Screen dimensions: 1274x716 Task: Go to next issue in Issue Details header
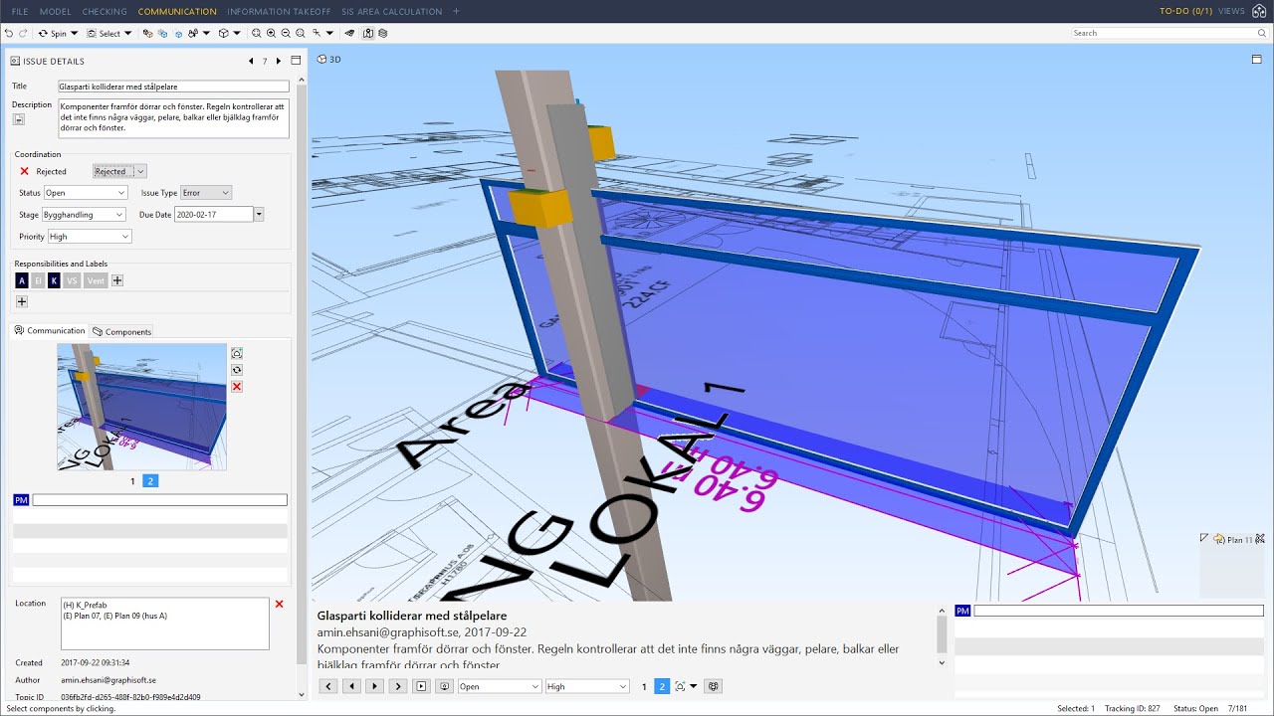pos(279,61)
